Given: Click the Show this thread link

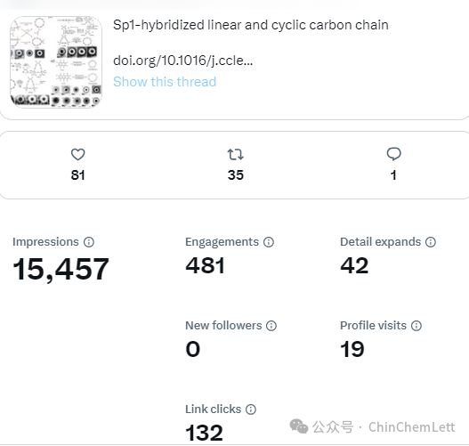Looking at the screenshot, I should [x=165, y=82].
